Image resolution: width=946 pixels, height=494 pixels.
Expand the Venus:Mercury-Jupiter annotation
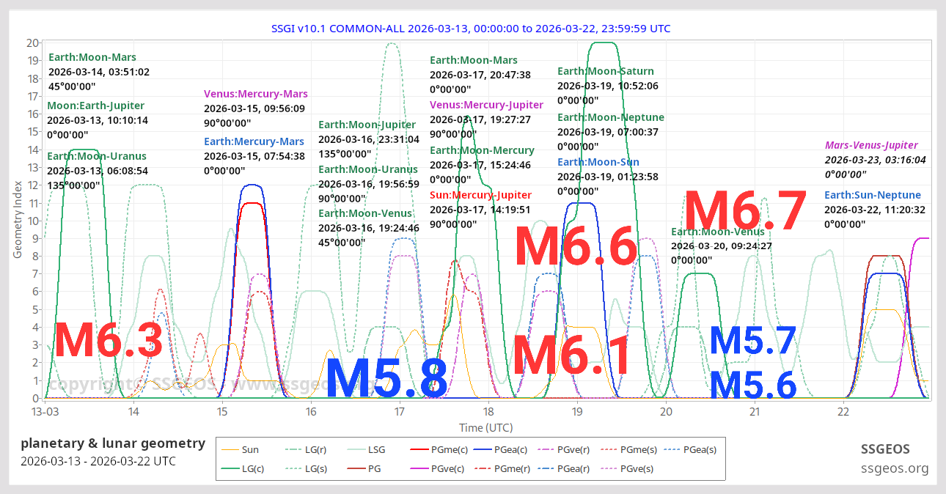486,105
